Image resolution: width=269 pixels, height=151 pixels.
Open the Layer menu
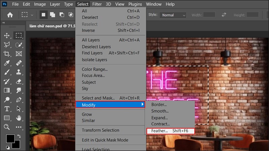tap(55, 4)
